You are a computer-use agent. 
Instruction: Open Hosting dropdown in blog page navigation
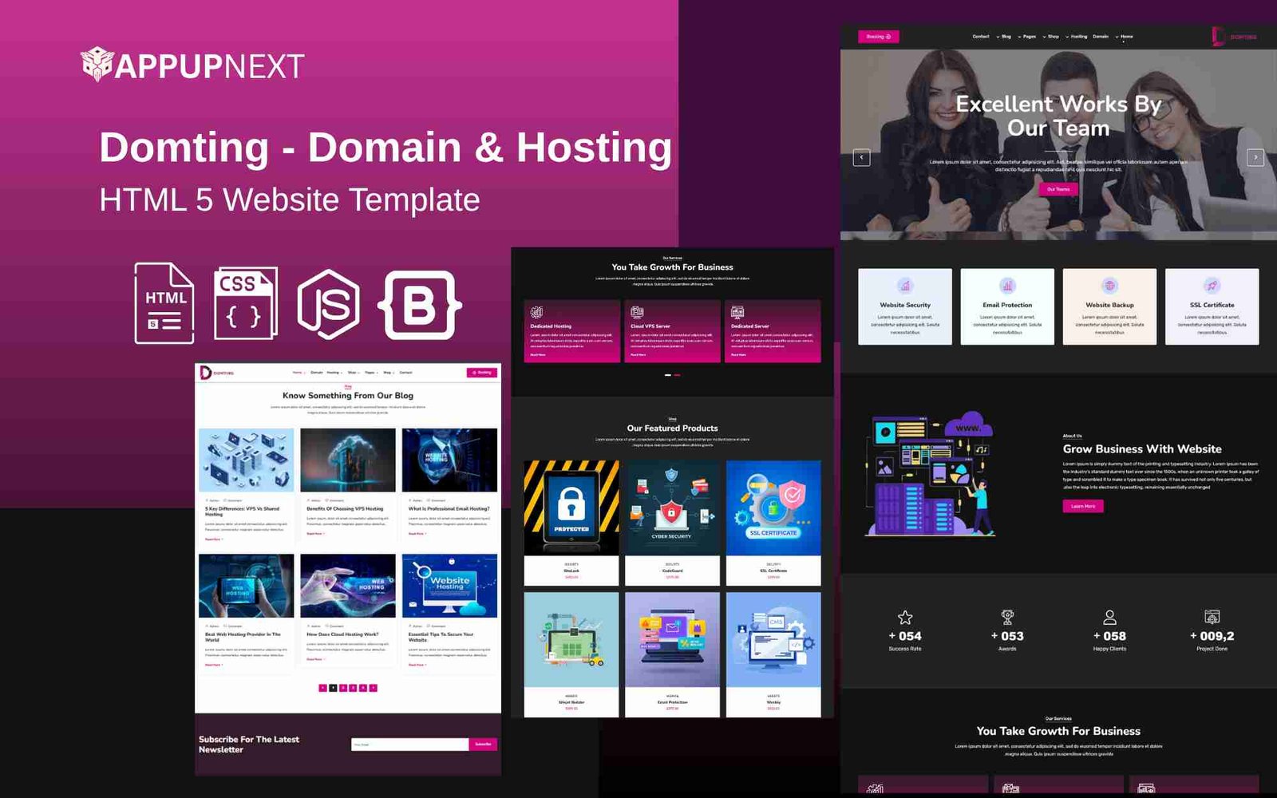334,373
